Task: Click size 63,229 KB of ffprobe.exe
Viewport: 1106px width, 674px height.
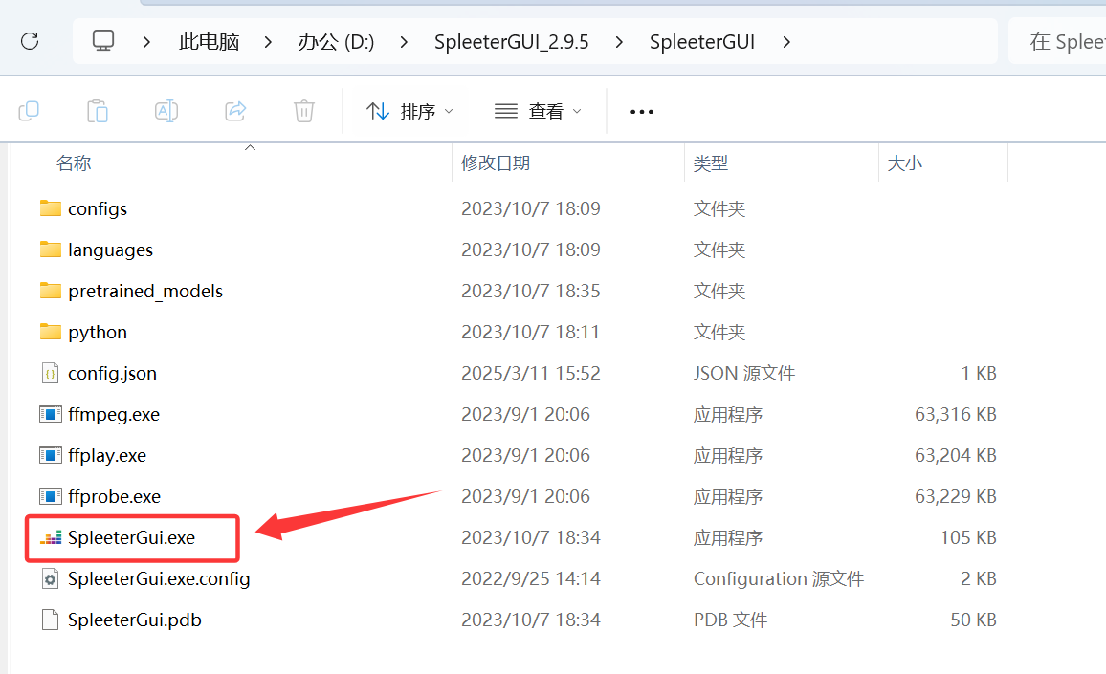Action: click(x=955, y=496)
